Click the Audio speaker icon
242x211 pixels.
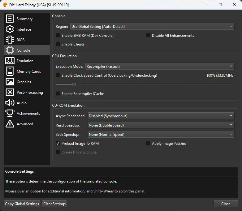(x=10, y=103)
